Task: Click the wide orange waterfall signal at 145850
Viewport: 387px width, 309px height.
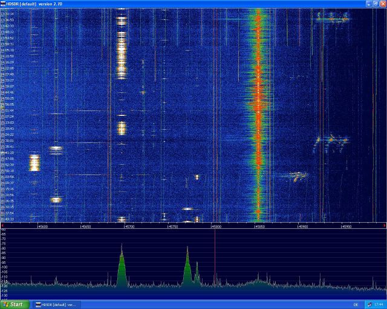Action: coord(258,115)
